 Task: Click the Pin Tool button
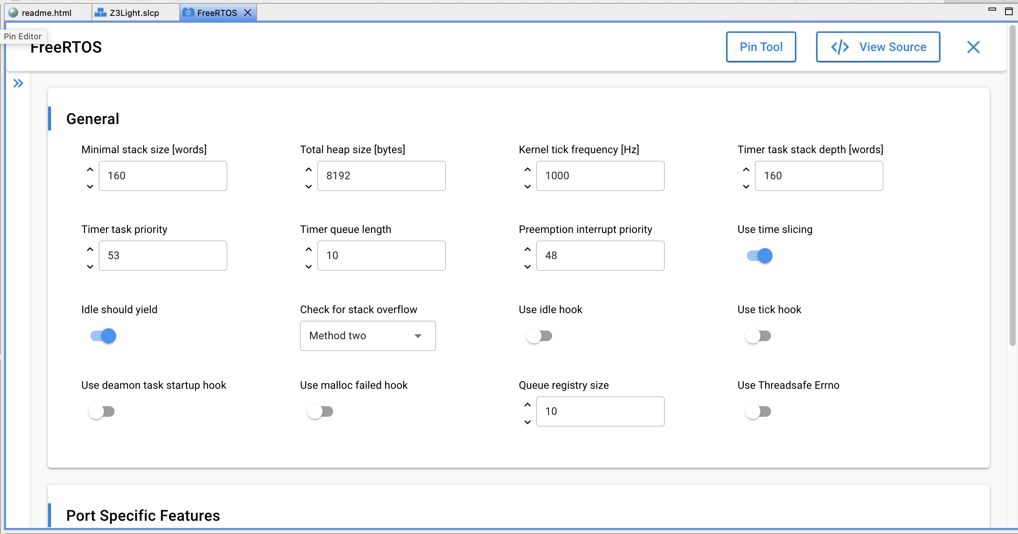click(760, 47)
